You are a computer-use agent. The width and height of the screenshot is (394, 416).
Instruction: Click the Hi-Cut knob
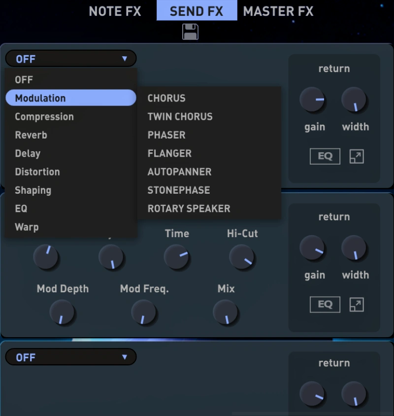[x=242, y=257]
